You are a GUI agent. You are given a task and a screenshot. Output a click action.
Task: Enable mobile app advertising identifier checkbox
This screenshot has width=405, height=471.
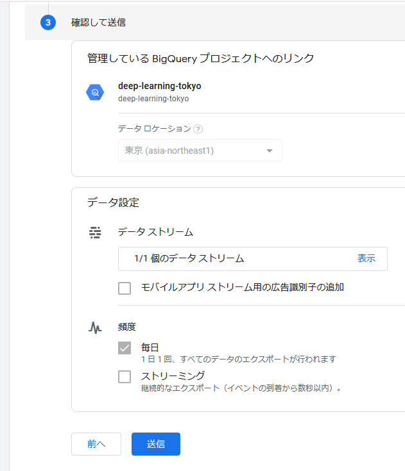125,288
